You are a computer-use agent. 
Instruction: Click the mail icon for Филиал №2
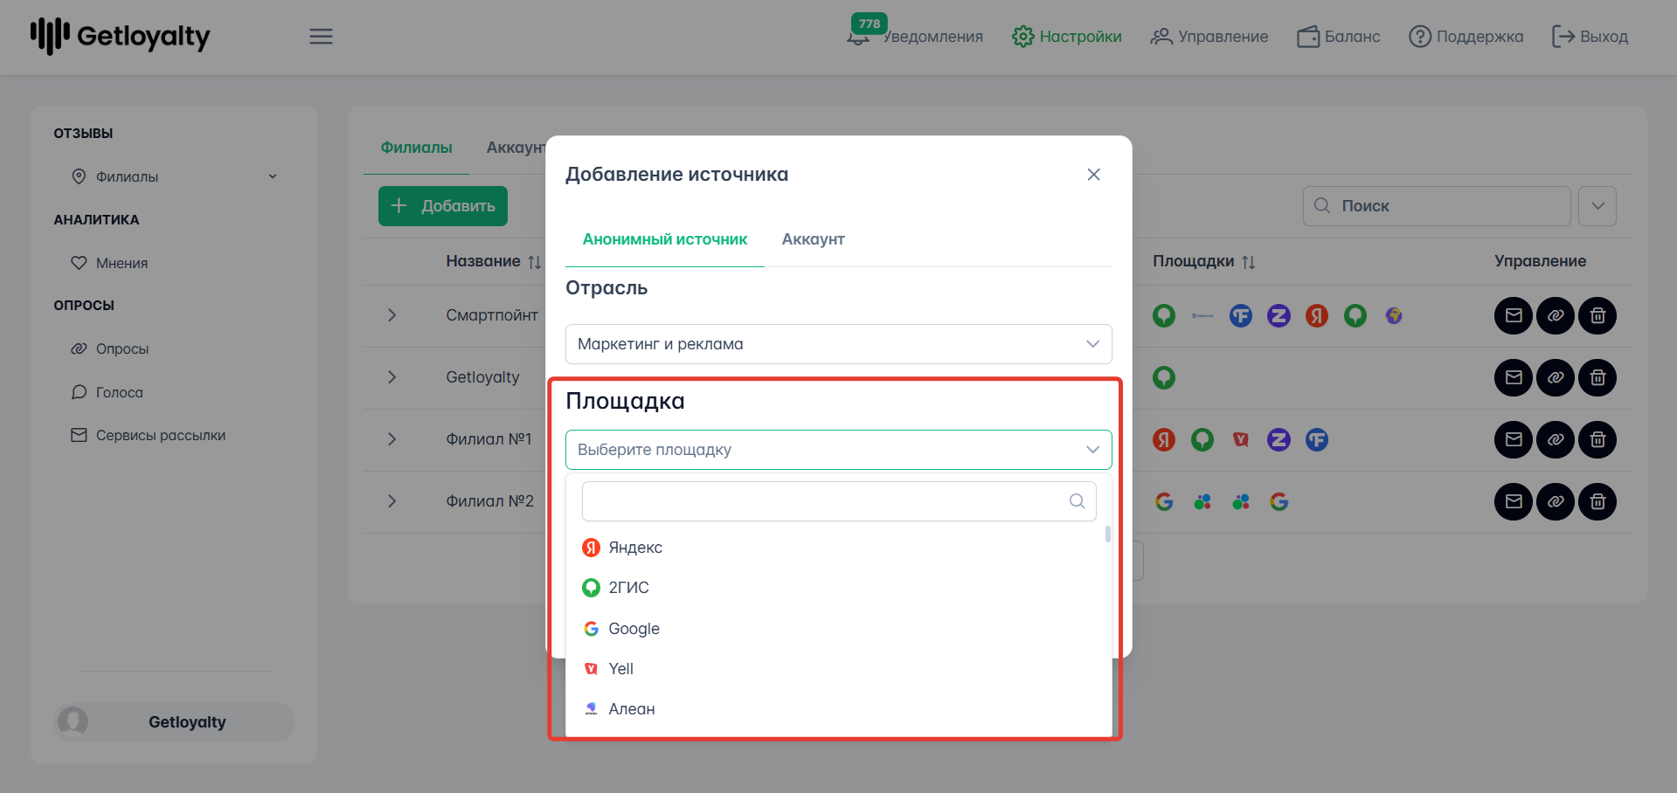click(x=1514, y=501)
